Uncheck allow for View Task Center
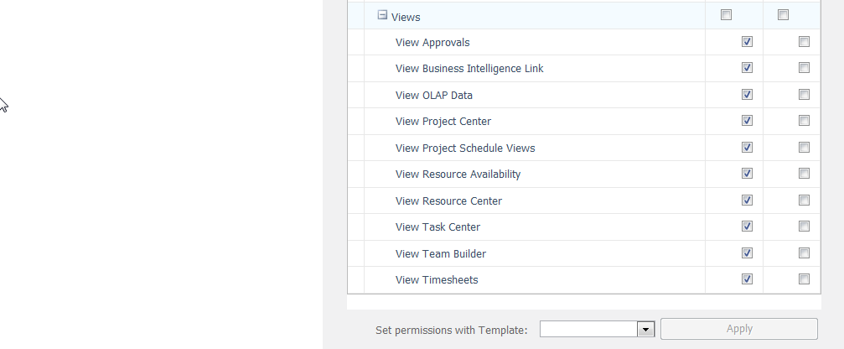The image size is (844, 349). [x=747, y=227]
